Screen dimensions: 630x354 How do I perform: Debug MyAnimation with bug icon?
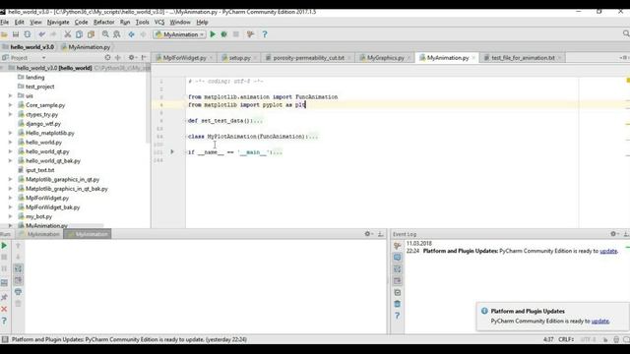click(x=224, y=34)
